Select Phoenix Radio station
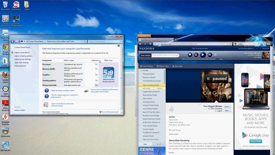Screen dimensions: 275x155 click(149, 74)
